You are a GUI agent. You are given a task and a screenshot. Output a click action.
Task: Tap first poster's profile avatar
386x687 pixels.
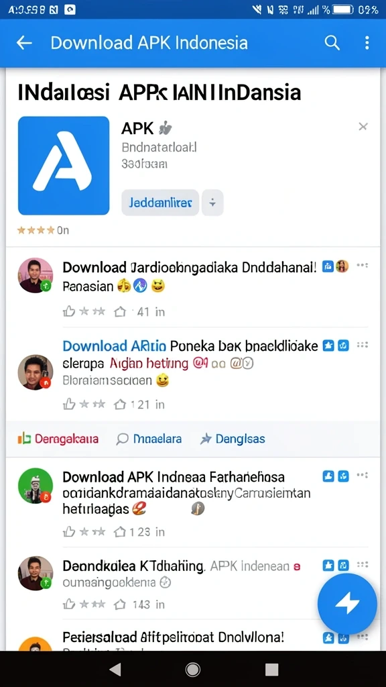(x=35, y=275)
